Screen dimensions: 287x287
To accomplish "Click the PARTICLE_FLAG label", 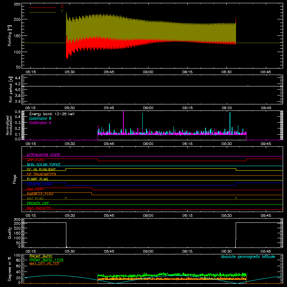I will pos(40,194).
